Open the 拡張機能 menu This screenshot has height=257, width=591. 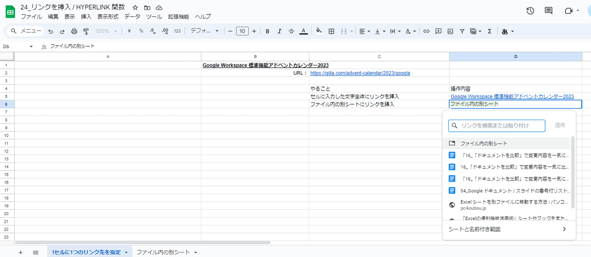[x=178, y=17]
